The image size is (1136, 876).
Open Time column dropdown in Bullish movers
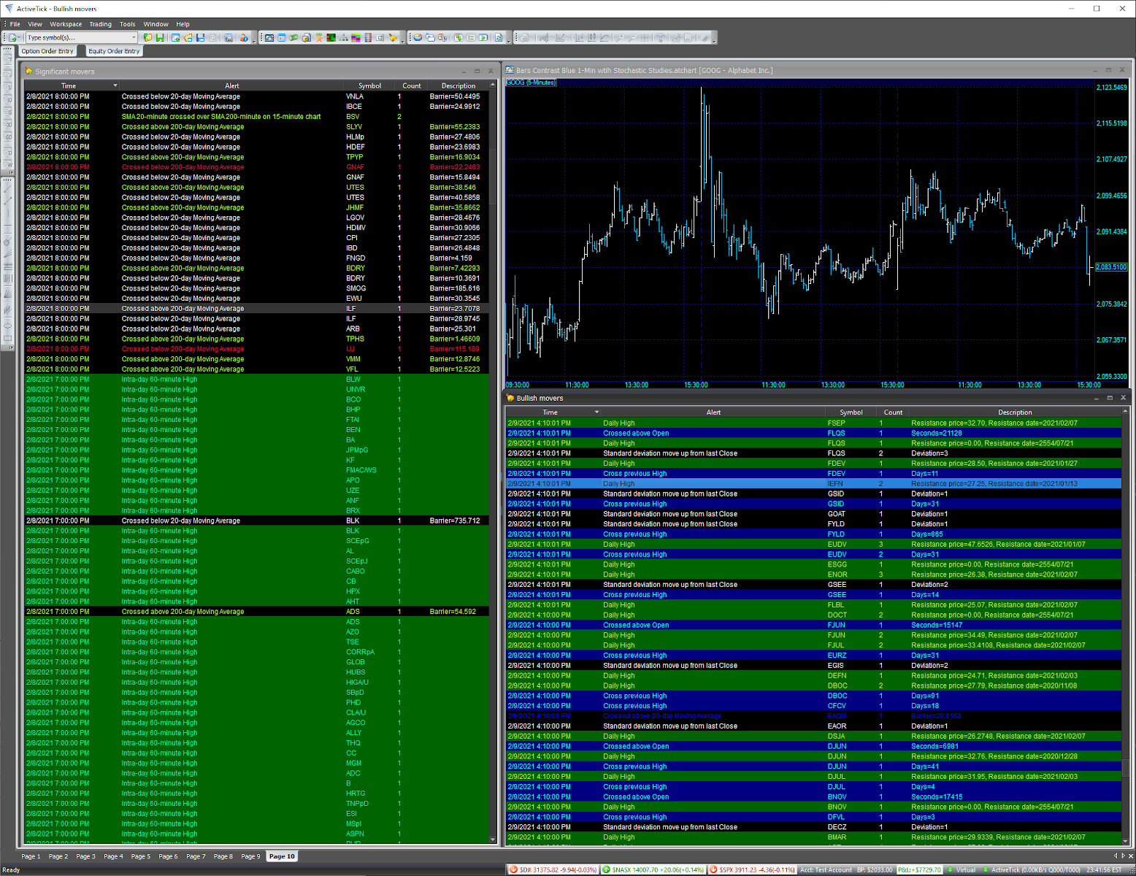596,412
